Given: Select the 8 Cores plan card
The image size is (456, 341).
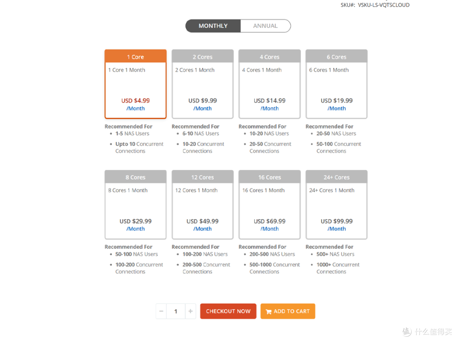Looking at the screenshot, I should pyautogui.click(x=136, y=204).
